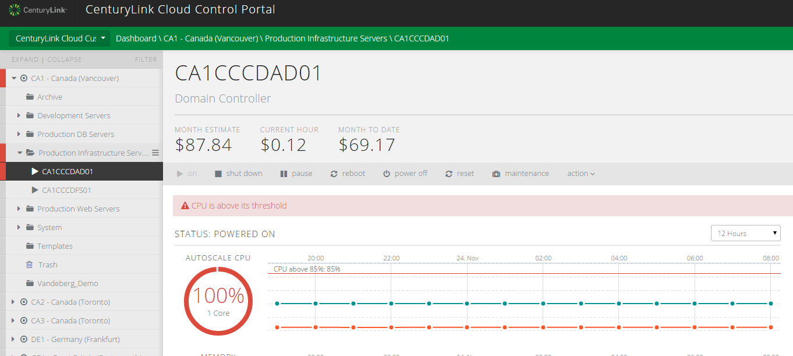Select the CA1CCCDFS01 server
Screen dimensions: 793x356
[67, 190]
